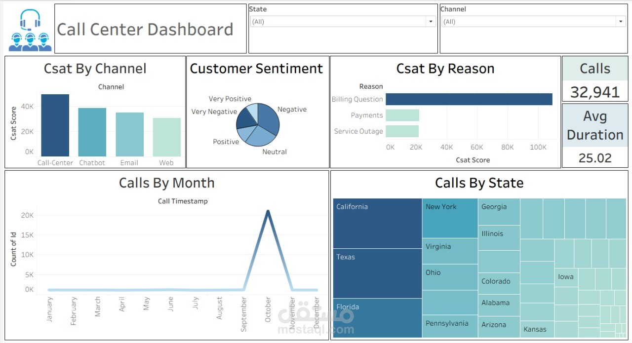Select the Web bar in Csat By Channel
Screen dimensions: 632x343
click(167, 137)
